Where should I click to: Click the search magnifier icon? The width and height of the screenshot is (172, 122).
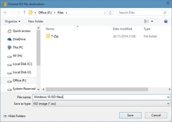165,13
